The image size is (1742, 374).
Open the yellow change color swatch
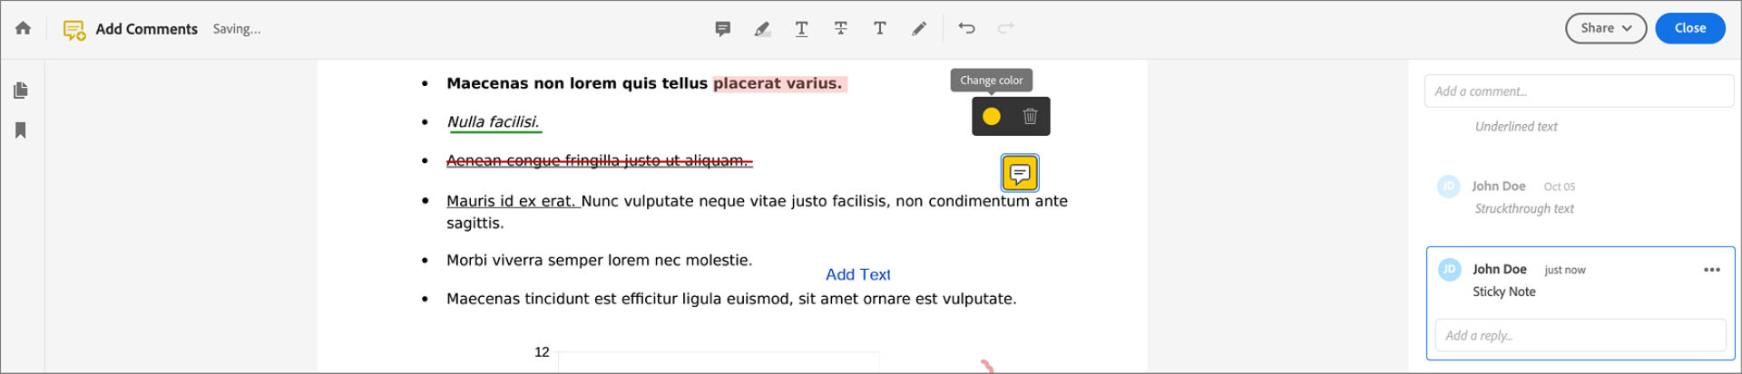tap(992, 116)
